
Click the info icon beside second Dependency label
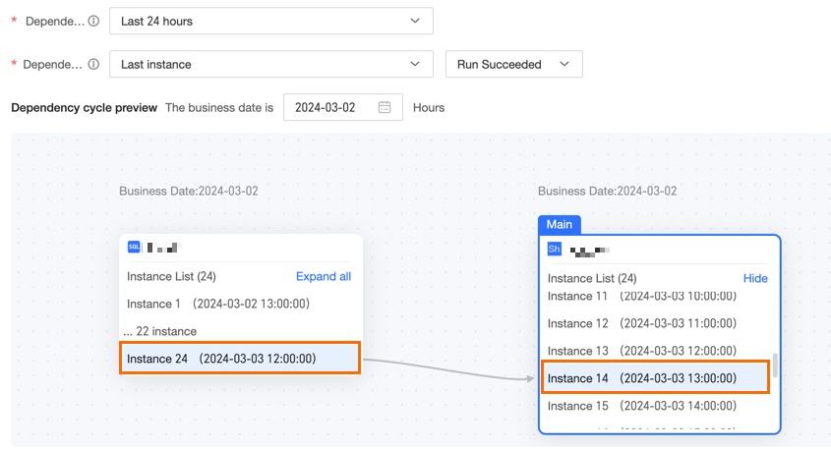point(93,64)
